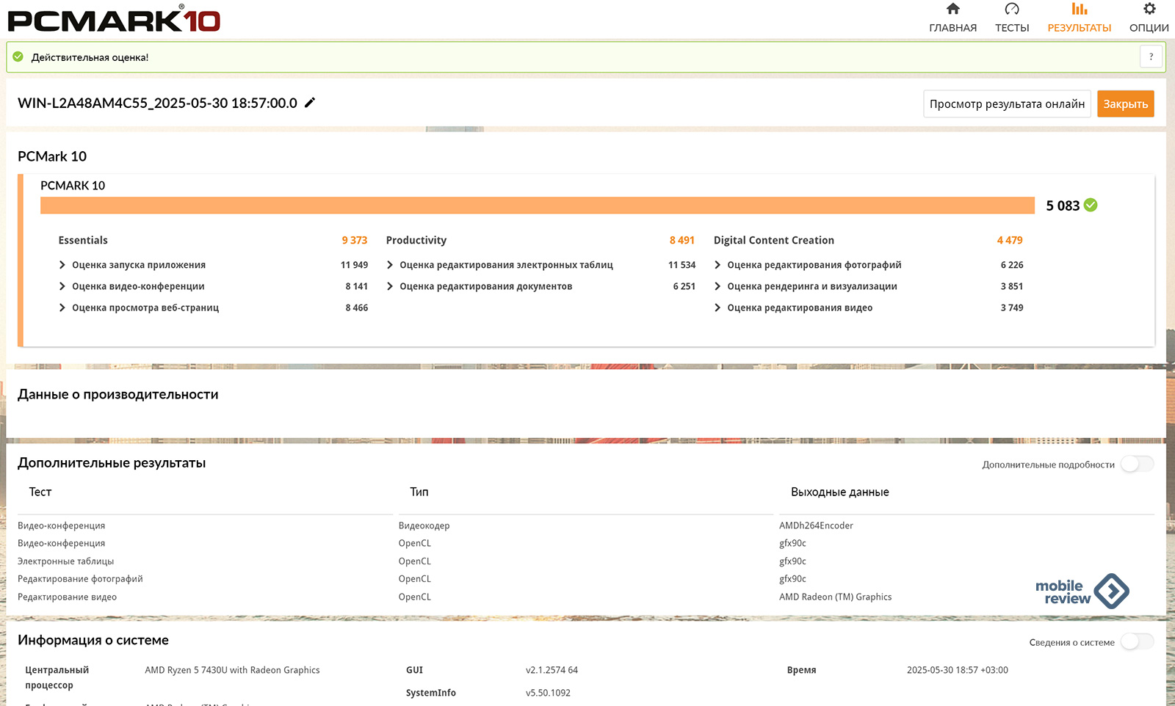Click the home icon in the top navigation
The width and height of the screenshot is (1175, 706).
(x=952, y=9)
